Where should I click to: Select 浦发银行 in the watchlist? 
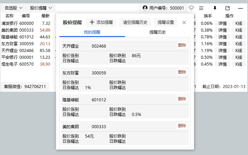click(10, 23)
